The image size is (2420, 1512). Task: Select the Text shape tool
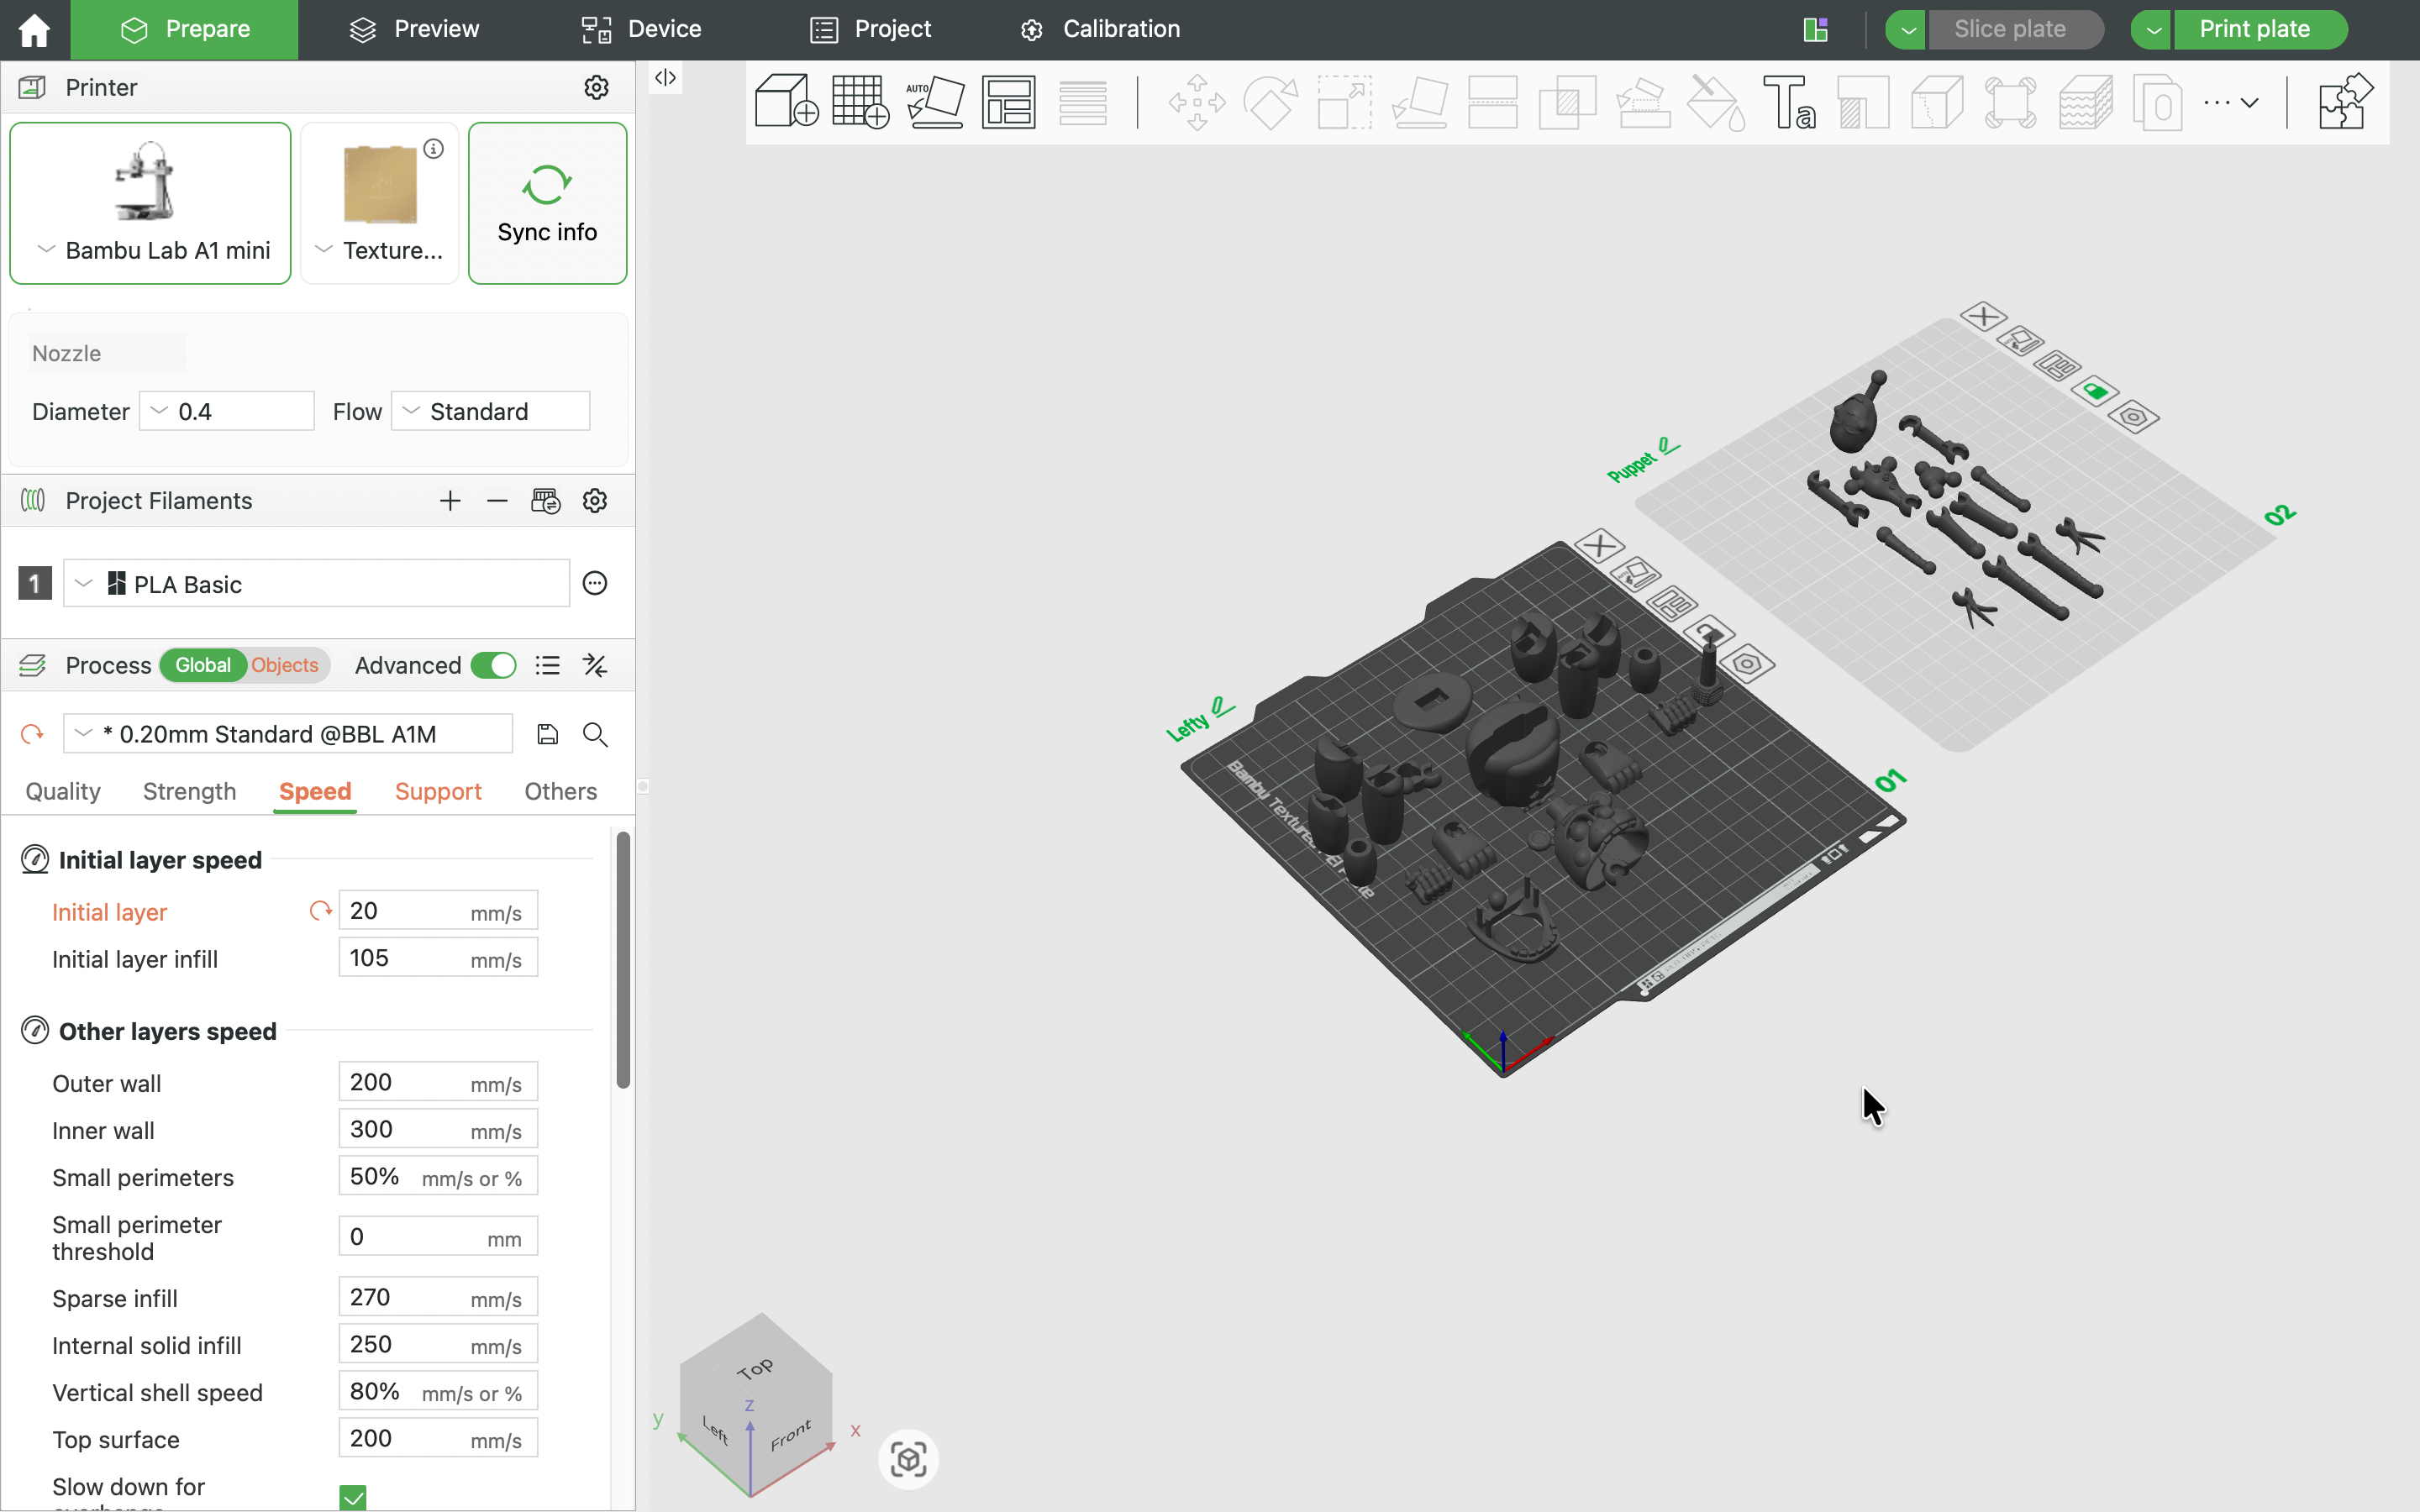click(x=1789, y=102)
